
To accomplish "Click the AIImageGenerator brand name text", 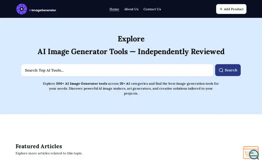I will click(43, 10).
